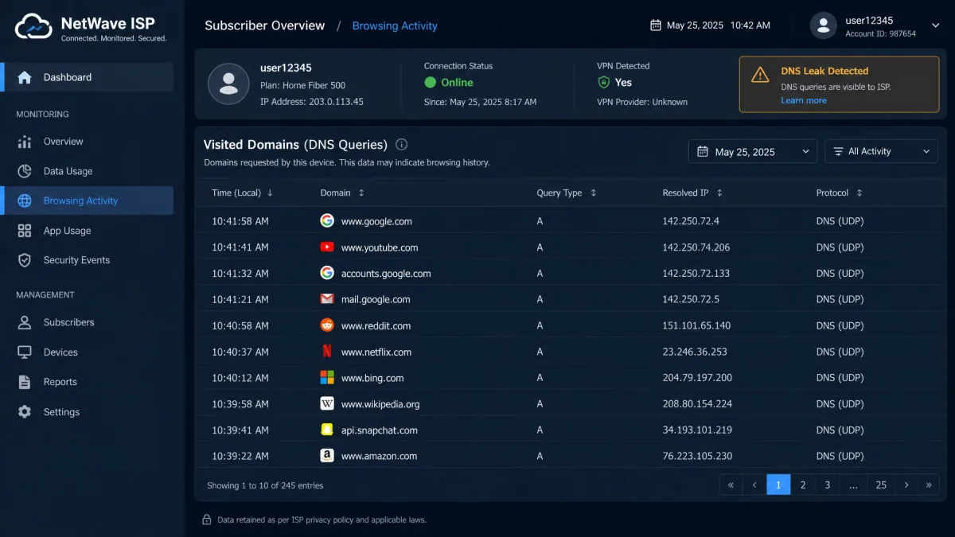Jump to the first page double arrow
The height and width of the screenshot is (537, 955).
[x=731, y=484]
